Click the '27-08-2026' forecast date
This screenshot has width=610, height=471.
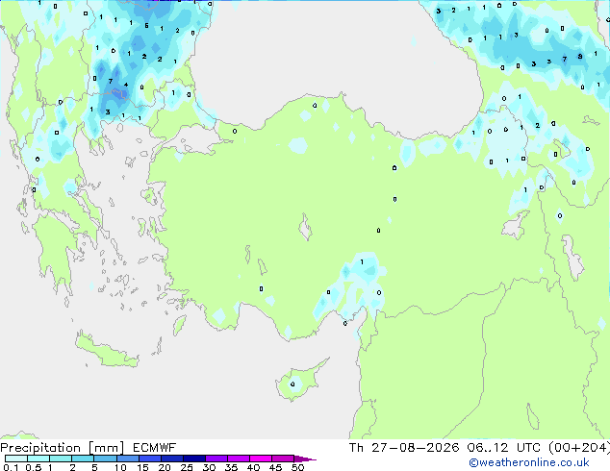[415, 448]
